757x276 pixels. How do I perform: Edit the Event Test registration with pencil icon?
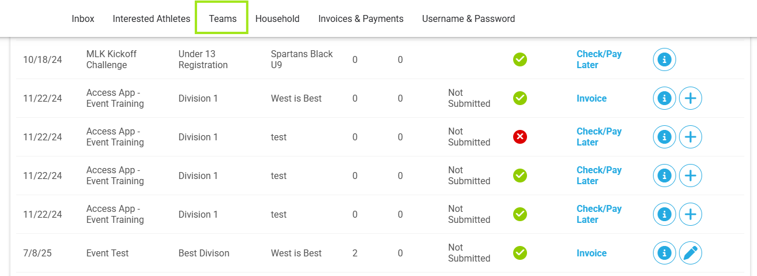[x=690, y=253]
